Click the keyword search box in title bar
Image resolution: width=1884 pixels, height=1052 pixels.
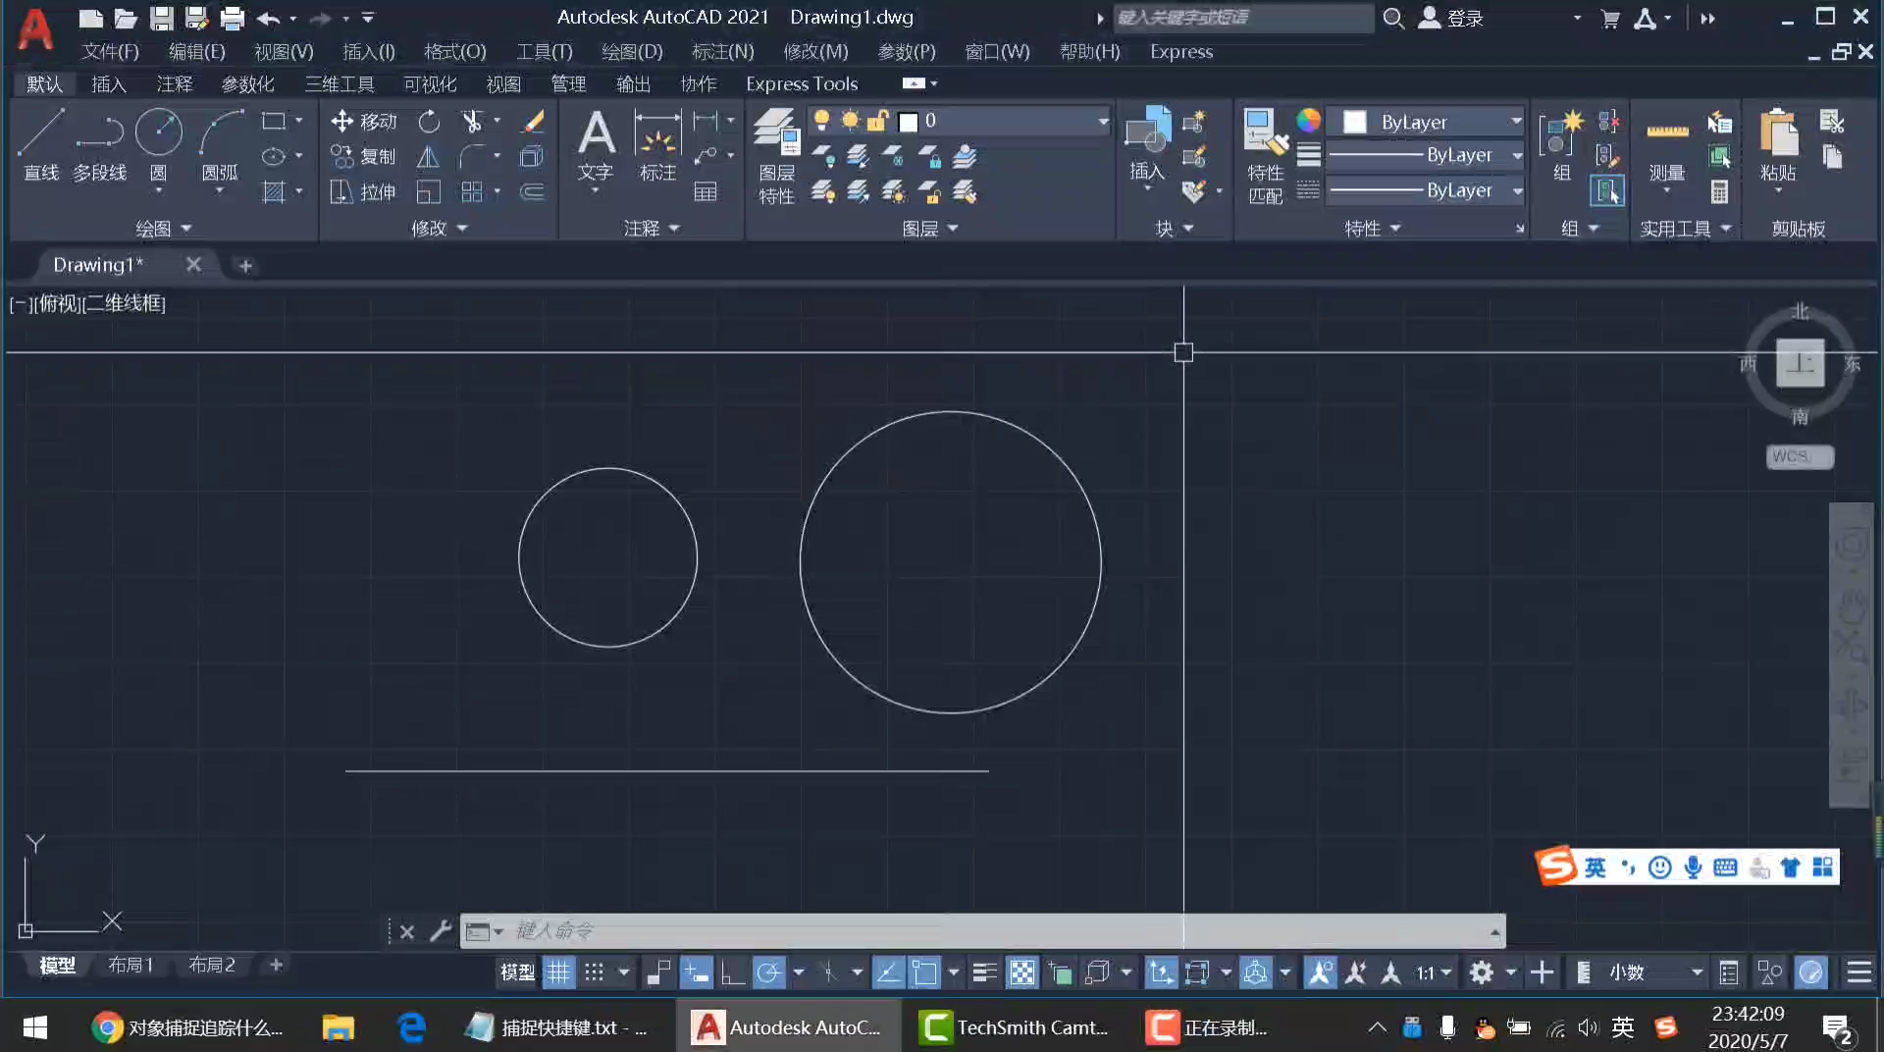[1242, 18]
